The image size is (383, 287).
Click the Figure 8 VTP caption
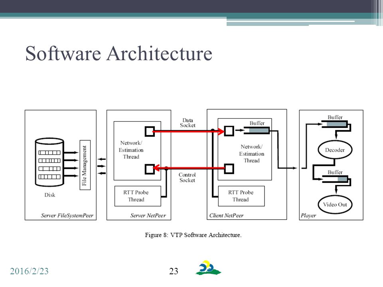coord(193,235)
